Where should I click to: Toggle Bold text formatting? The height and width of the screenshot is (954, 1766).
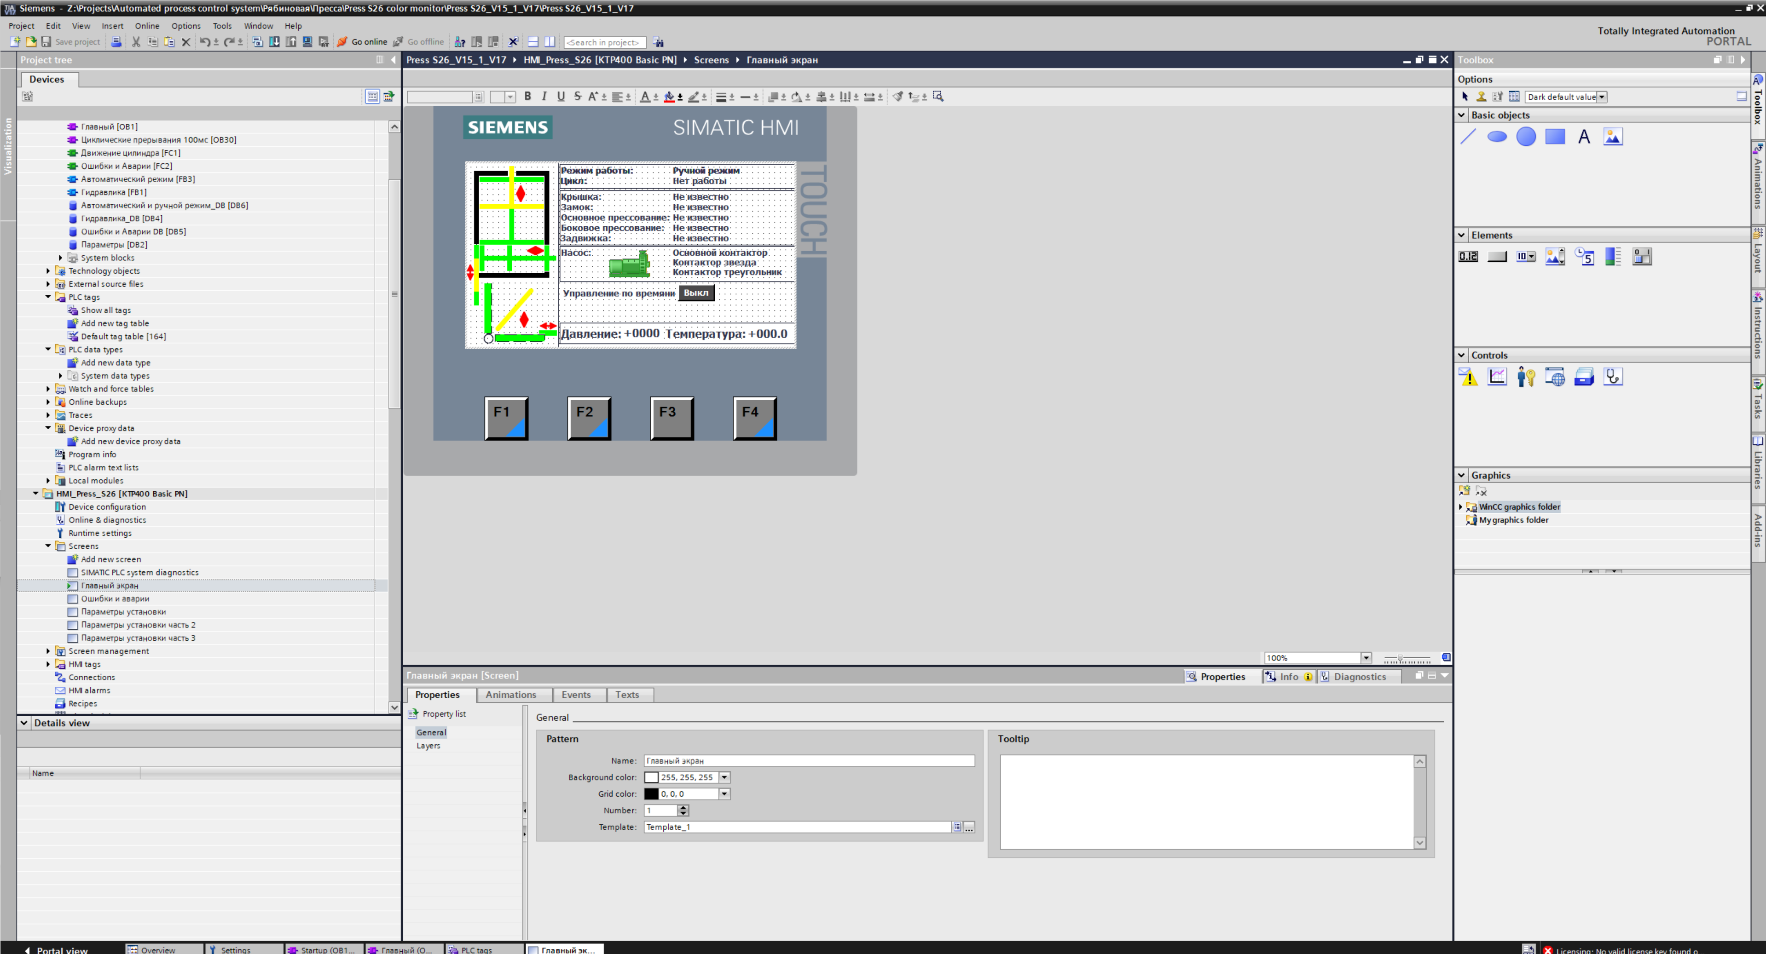(x=527, y=97)
